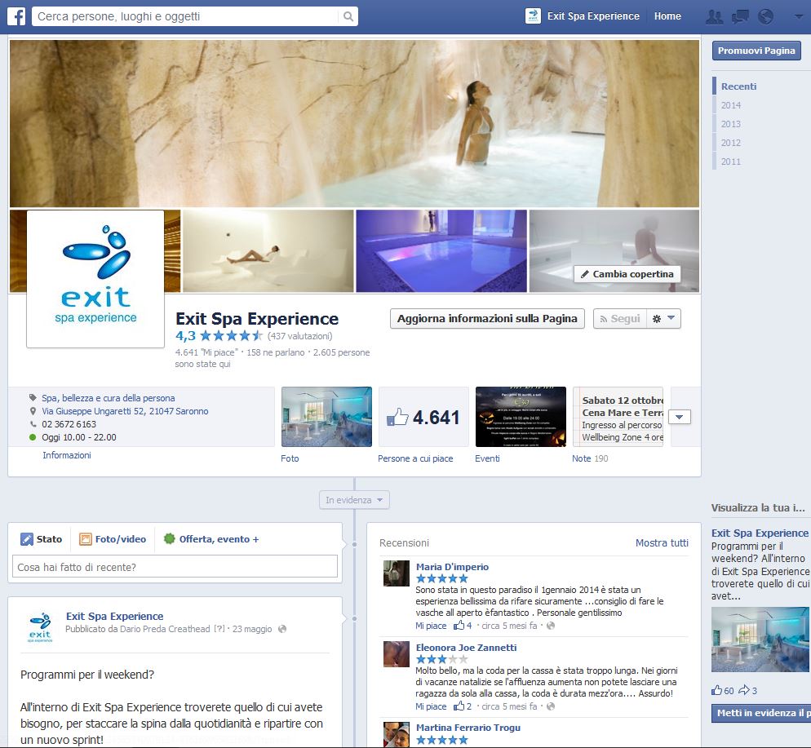Click the thumbs-up likes box showing 4.641
811x748 pixels.
tap(423, 418)
